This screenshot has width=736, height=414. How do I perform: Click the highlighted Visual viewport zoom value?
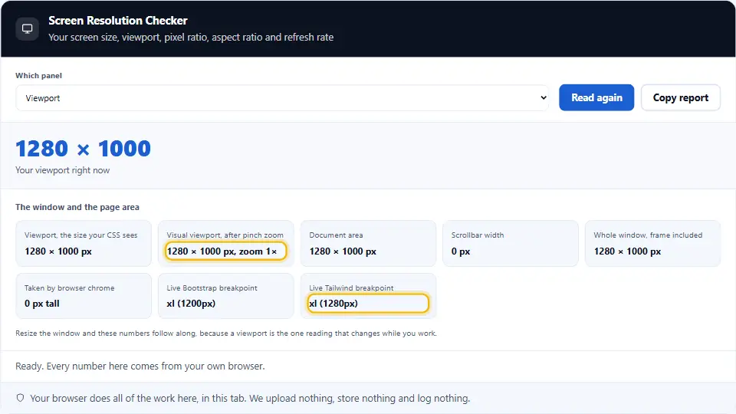pos(225,251)
